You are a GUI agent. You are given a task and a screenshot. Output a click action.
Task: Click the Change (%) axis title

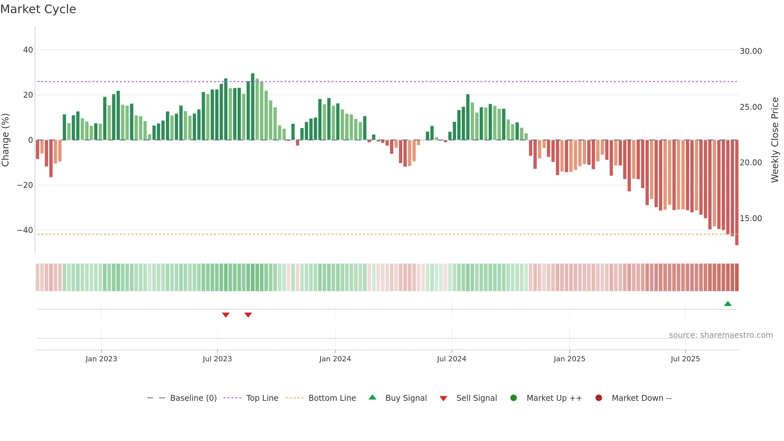coord(6,140)
